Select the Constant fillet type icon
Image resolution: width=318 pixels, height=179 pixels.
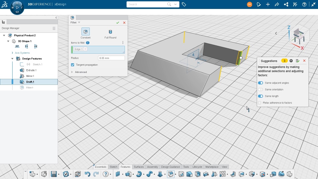coord(85,32)
